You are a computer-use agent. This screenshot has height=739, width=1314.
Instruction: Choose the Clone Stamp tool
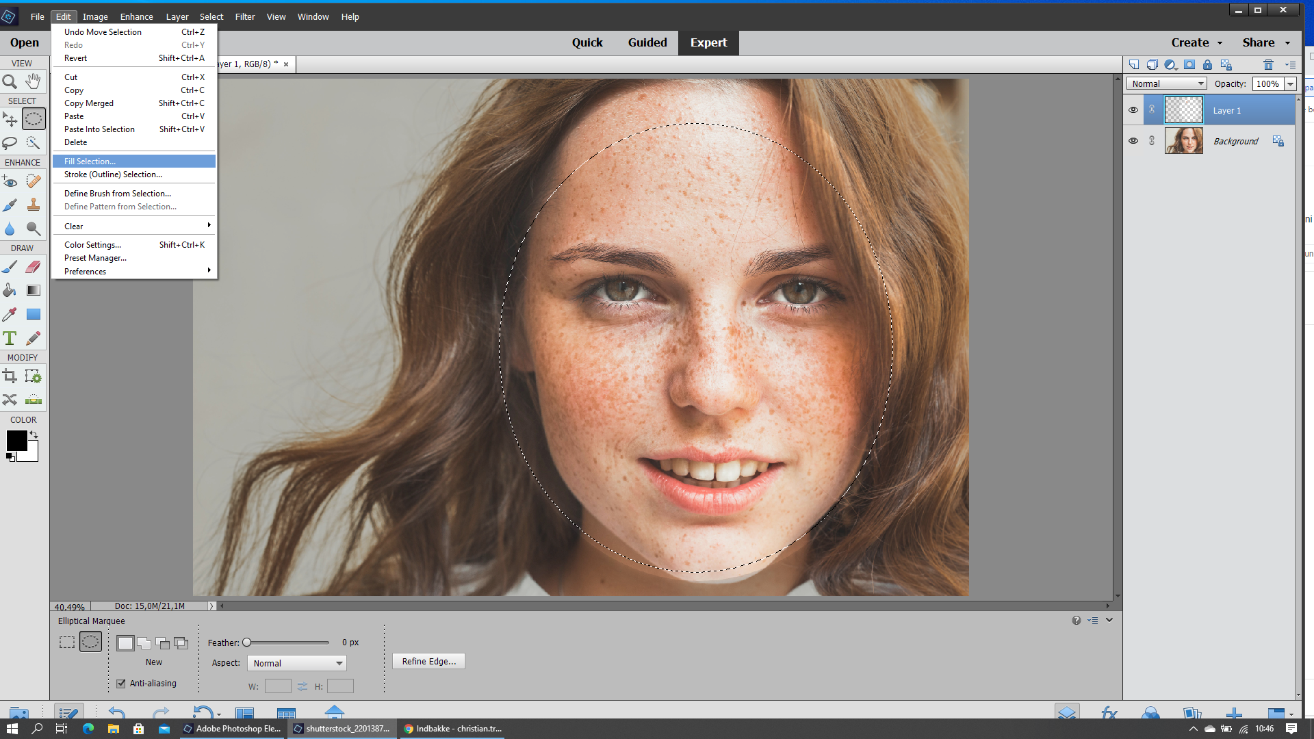[33, 205]
